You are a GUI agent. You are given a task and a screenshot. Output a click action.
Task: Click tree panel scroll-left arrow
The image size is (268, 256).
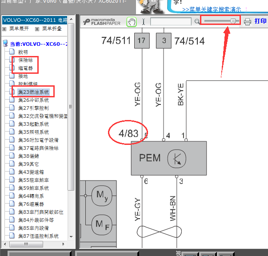[5, 244]
